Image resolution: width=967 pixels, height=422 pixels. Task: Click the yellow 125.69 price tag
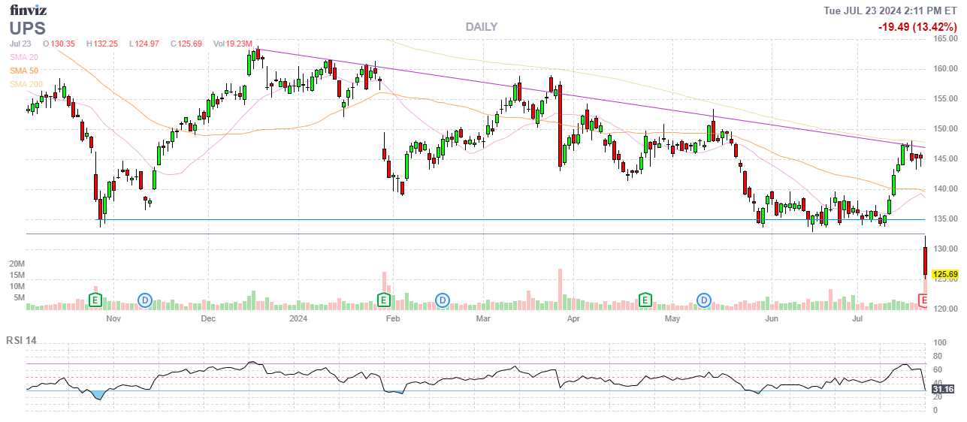click(944, 275)
